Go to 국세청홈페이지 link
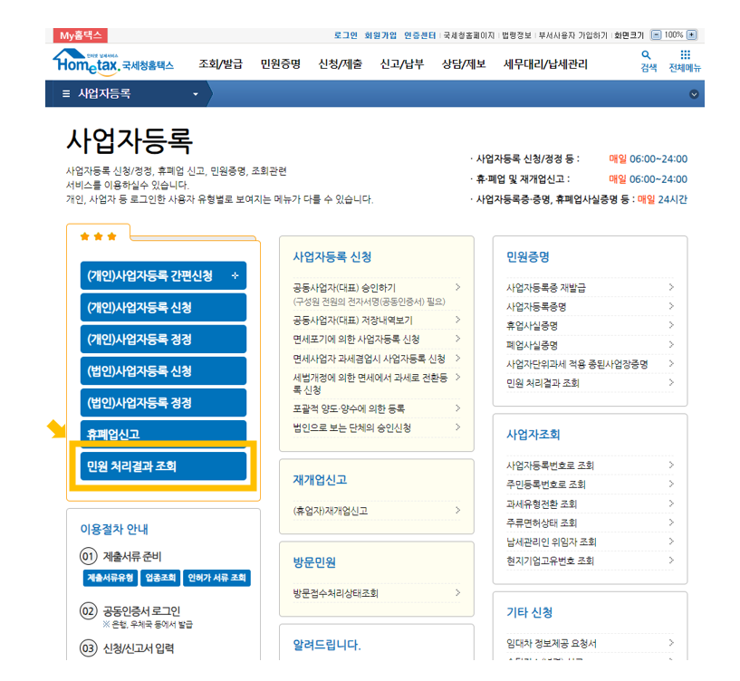This screenshot has width=740, height=681. click(x=468, y=35)
